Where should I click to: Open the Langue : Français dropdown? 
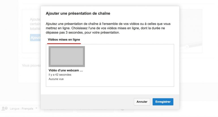point(23,109)
